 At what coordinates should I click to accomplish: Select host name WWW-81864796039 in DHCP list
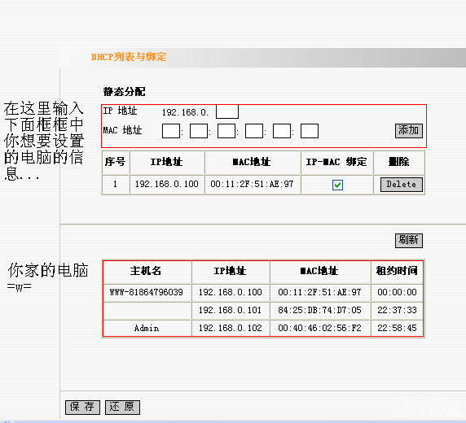[x=147, y=292]
